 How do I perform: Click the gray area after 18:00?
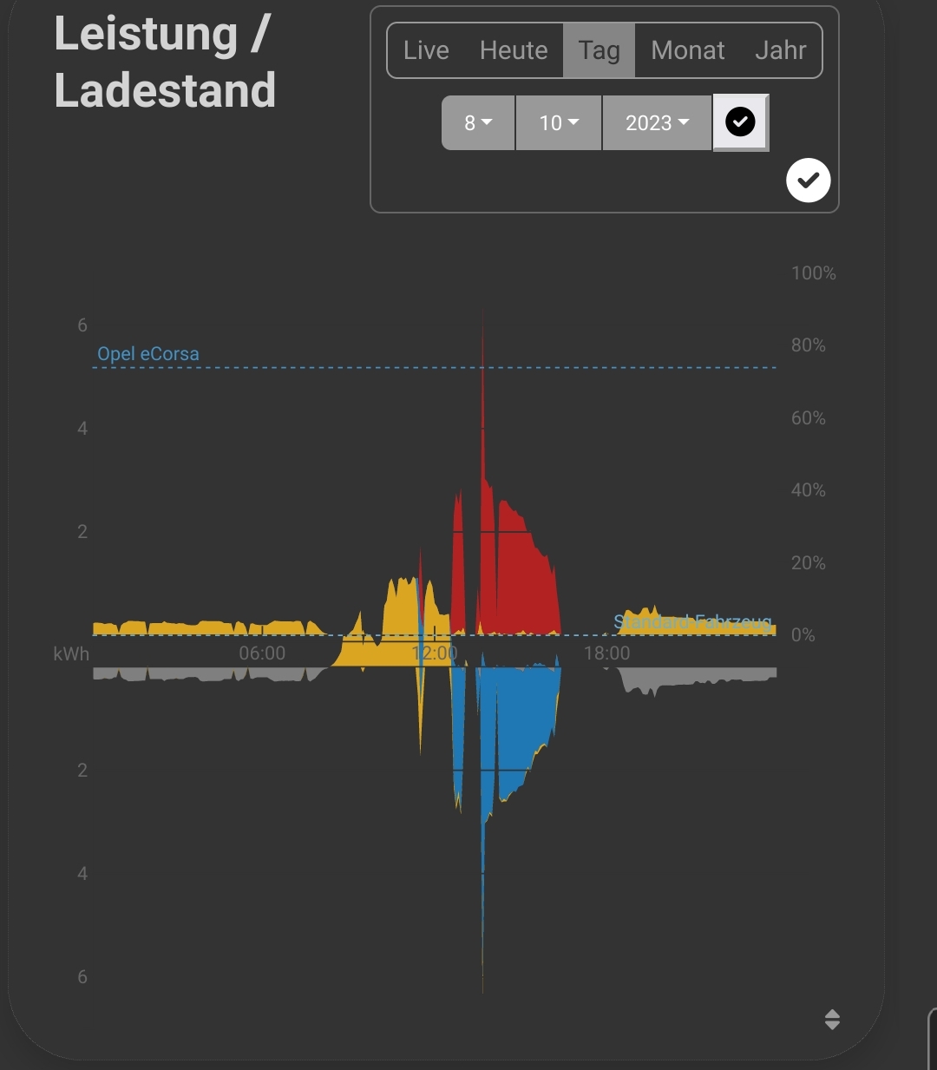[694, 675]
